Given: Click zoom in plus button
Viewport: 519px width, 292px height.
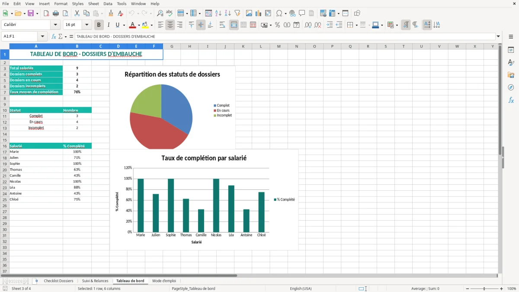Looking at the screenshot, I should click(502, 289).
